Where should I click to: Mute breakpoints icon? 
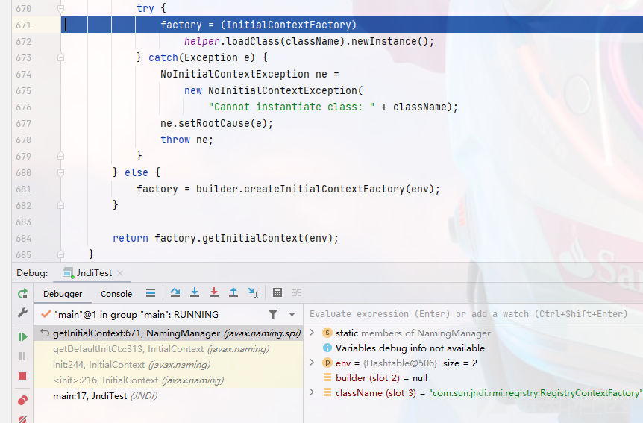coord(22,419)
